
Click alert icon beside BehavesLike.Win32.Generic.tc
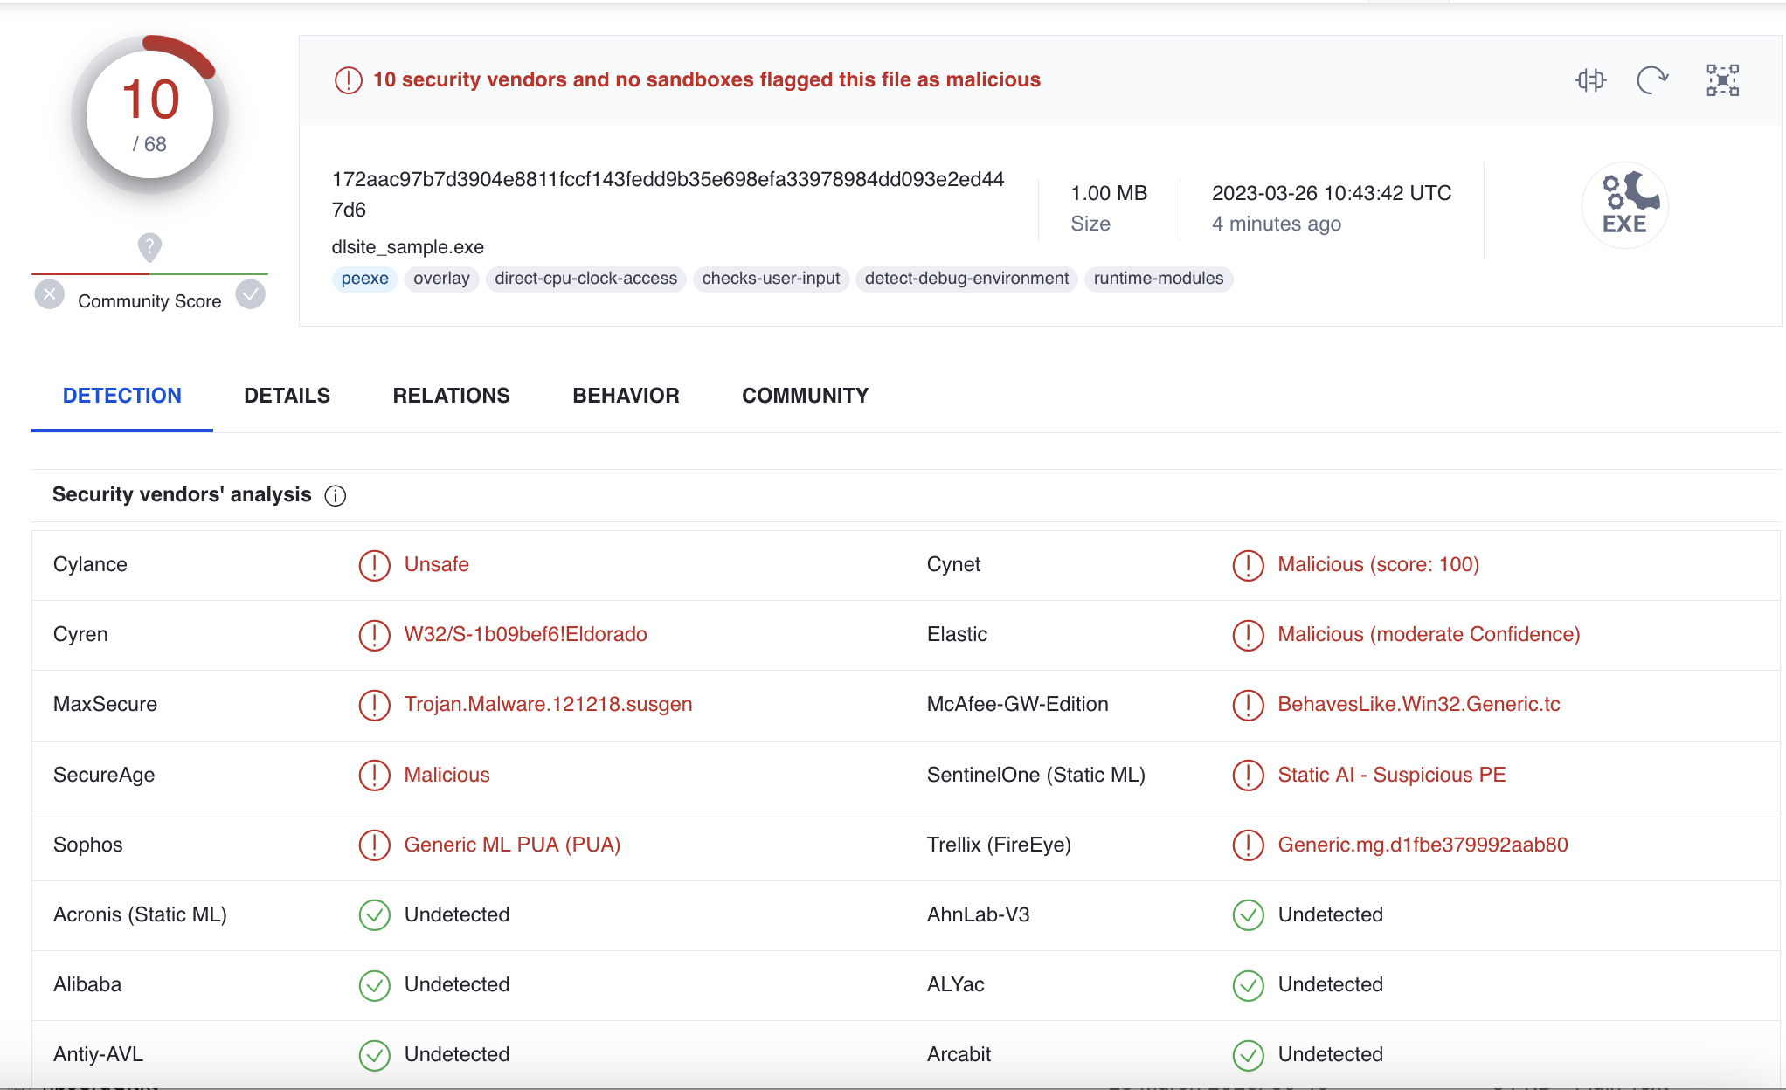(1248, 705)
